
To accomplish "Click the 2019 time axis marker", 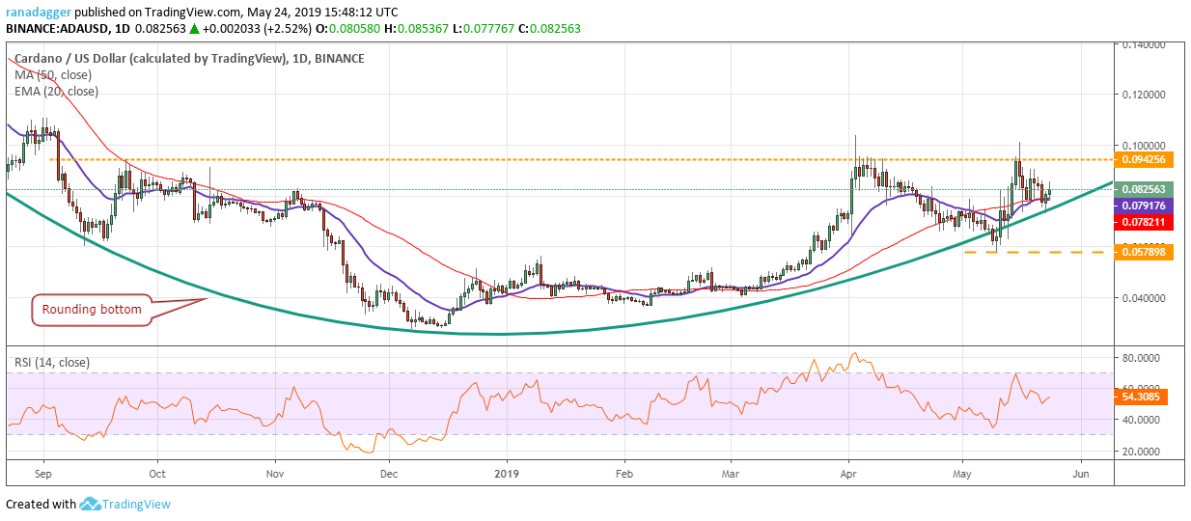I will point(508,475).
